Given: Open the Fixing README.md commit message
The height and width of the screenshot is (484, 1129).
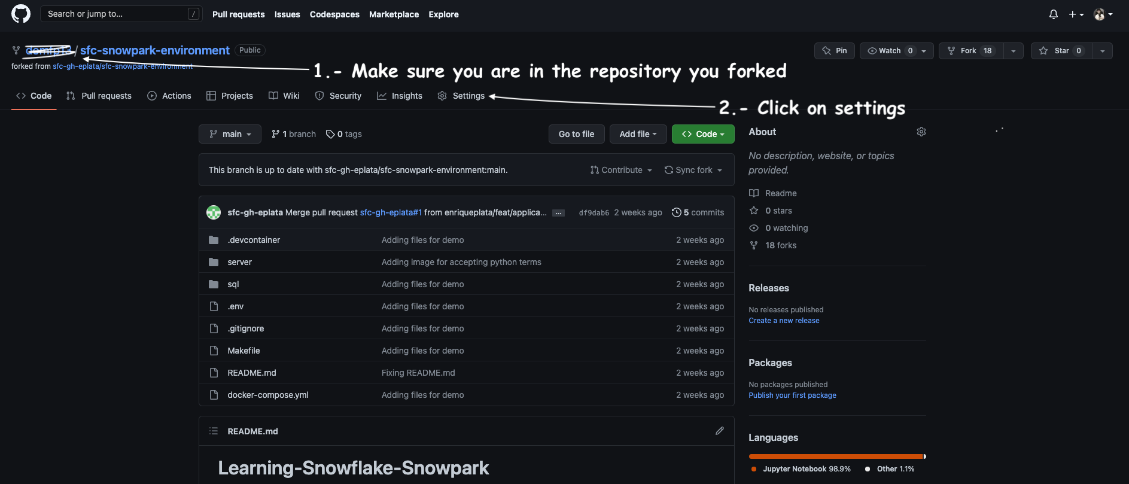Looking at the screenshot, I should pyautogui.click(x=418, y=373).
